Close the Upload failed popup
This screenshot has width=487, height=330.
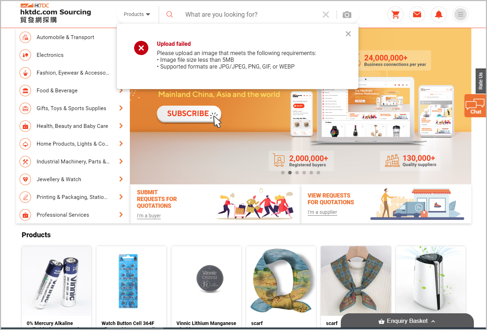coord(348,34)
